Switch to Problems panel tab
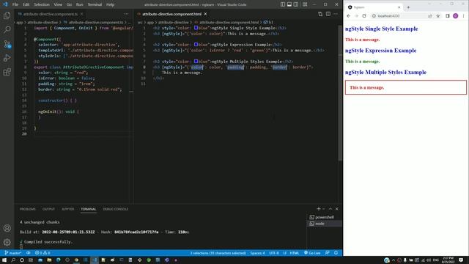The width and height of the screenshot is (469, 264). tap(28, 209)
